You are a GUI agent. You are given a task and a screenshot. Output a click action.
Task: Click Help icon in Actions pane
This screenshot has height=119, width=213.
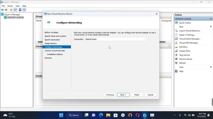[x=176, y=71]
